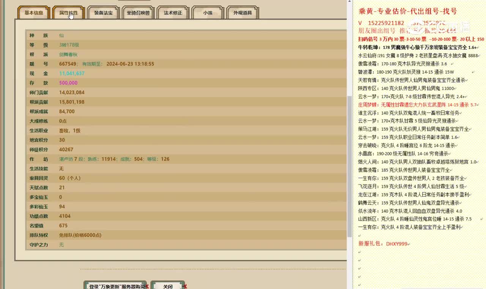Click the 多宝仙玉 row label
Screen dimensions: 486x289
[39, 197]
